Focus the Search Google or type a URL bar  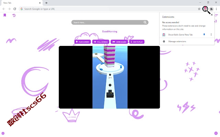click(x=109, y=9)
